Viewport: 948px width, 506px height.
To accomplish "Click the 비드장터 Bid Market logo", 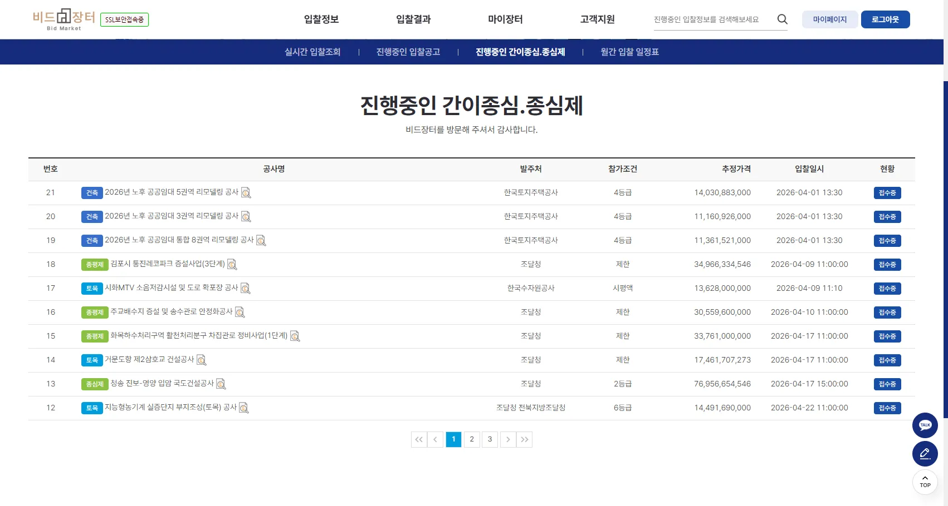I will click(63, 19).
